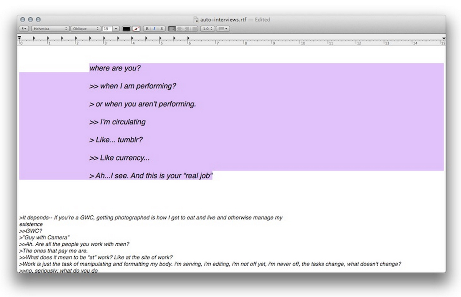Click the Edited label in the title bar
Image resolution: width=461 pixels, height=297 pixels.
pos(262,19)
